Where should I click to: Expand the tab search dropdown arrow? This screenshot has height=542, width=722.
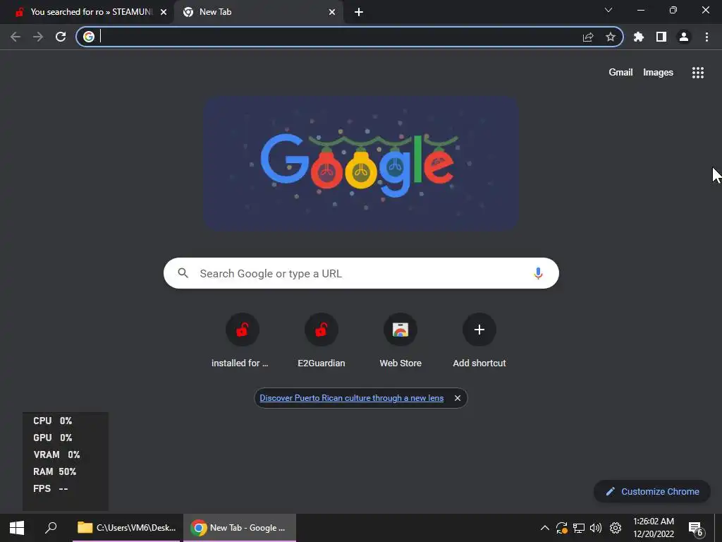click(608, 10)
